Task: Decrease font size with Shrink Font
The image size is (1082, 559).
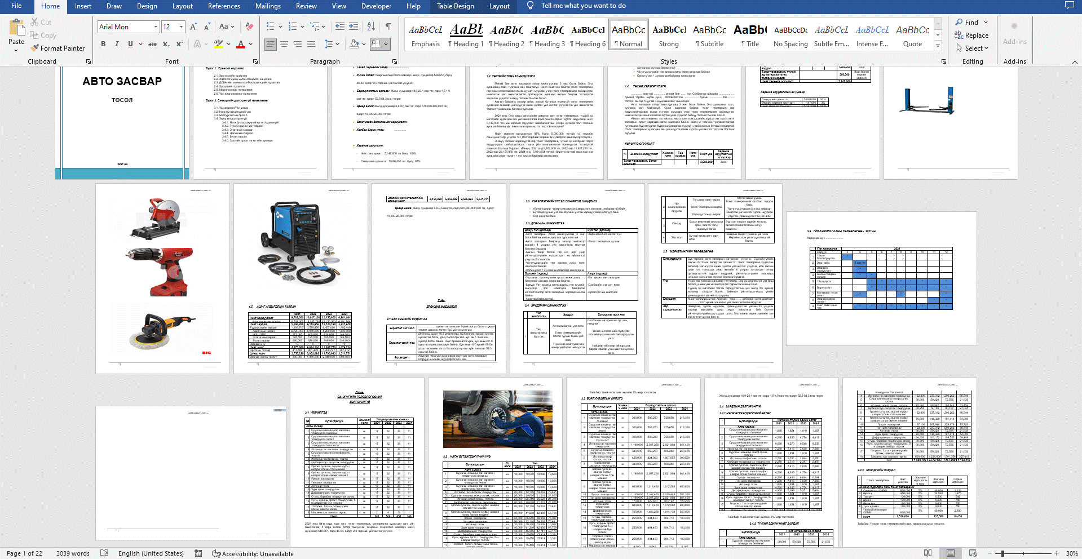Action: (x=207, y=26)
